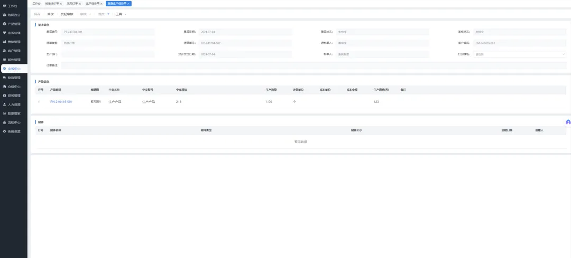Open 产品管理 in the sidebar
Image resolution: width=571 pixels, height=258 pixels.
pyautogui.click(x=14, y=24)
